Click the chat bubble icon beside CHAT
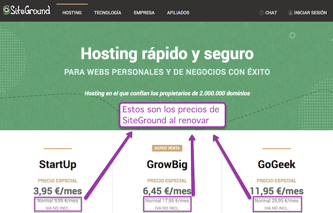Viewport: 333px width, 213px height. coord(262,13)
